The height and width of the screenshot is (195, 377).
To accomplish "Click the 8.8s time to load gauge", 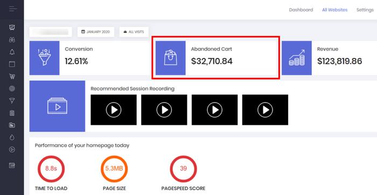I will tap(51, 169).
